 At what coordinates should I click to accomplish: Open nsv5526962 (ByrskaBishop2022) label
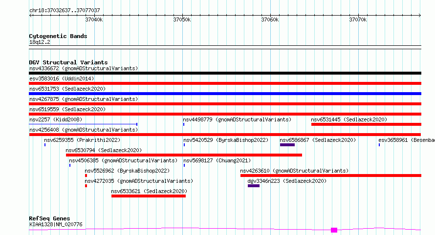coord(127,171)
